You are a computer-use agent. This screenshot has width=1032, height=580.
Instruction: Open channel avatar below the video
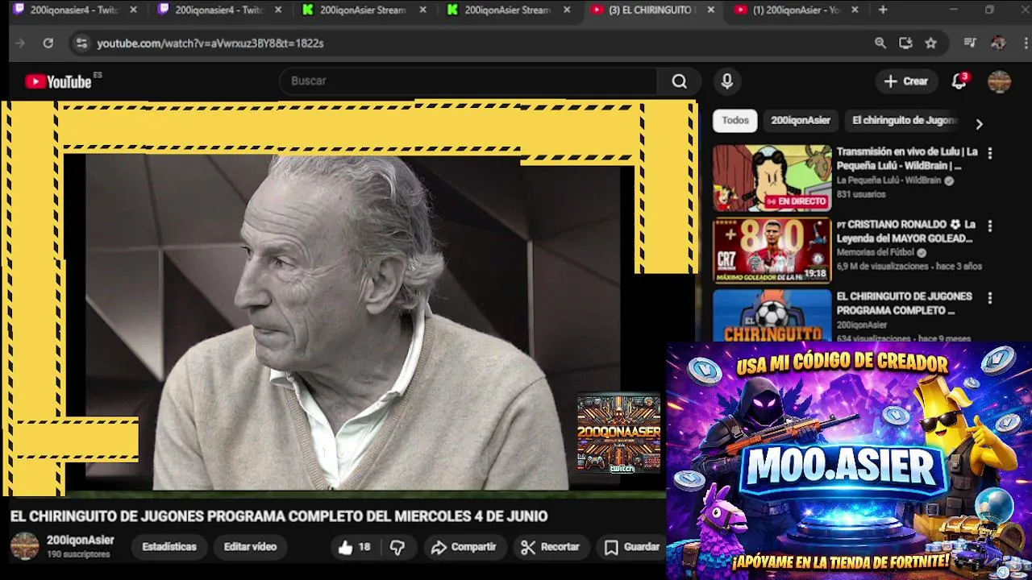coord(24,546)
